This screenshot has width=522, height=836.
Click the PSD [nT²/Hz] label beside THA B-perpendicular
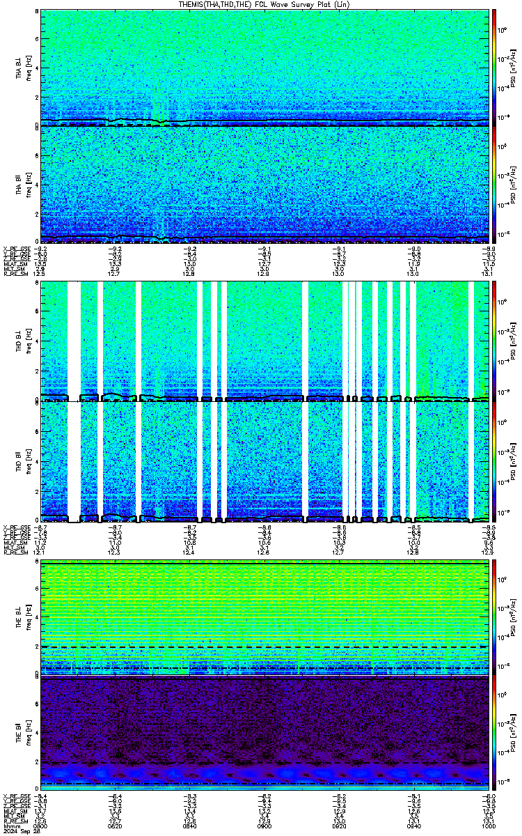tap(513, 68)
